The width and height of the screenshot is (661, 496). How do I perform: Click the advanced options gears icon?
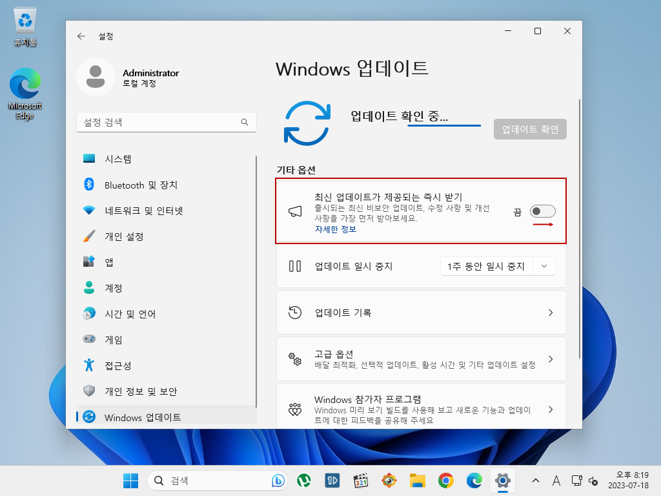(294, 359)
